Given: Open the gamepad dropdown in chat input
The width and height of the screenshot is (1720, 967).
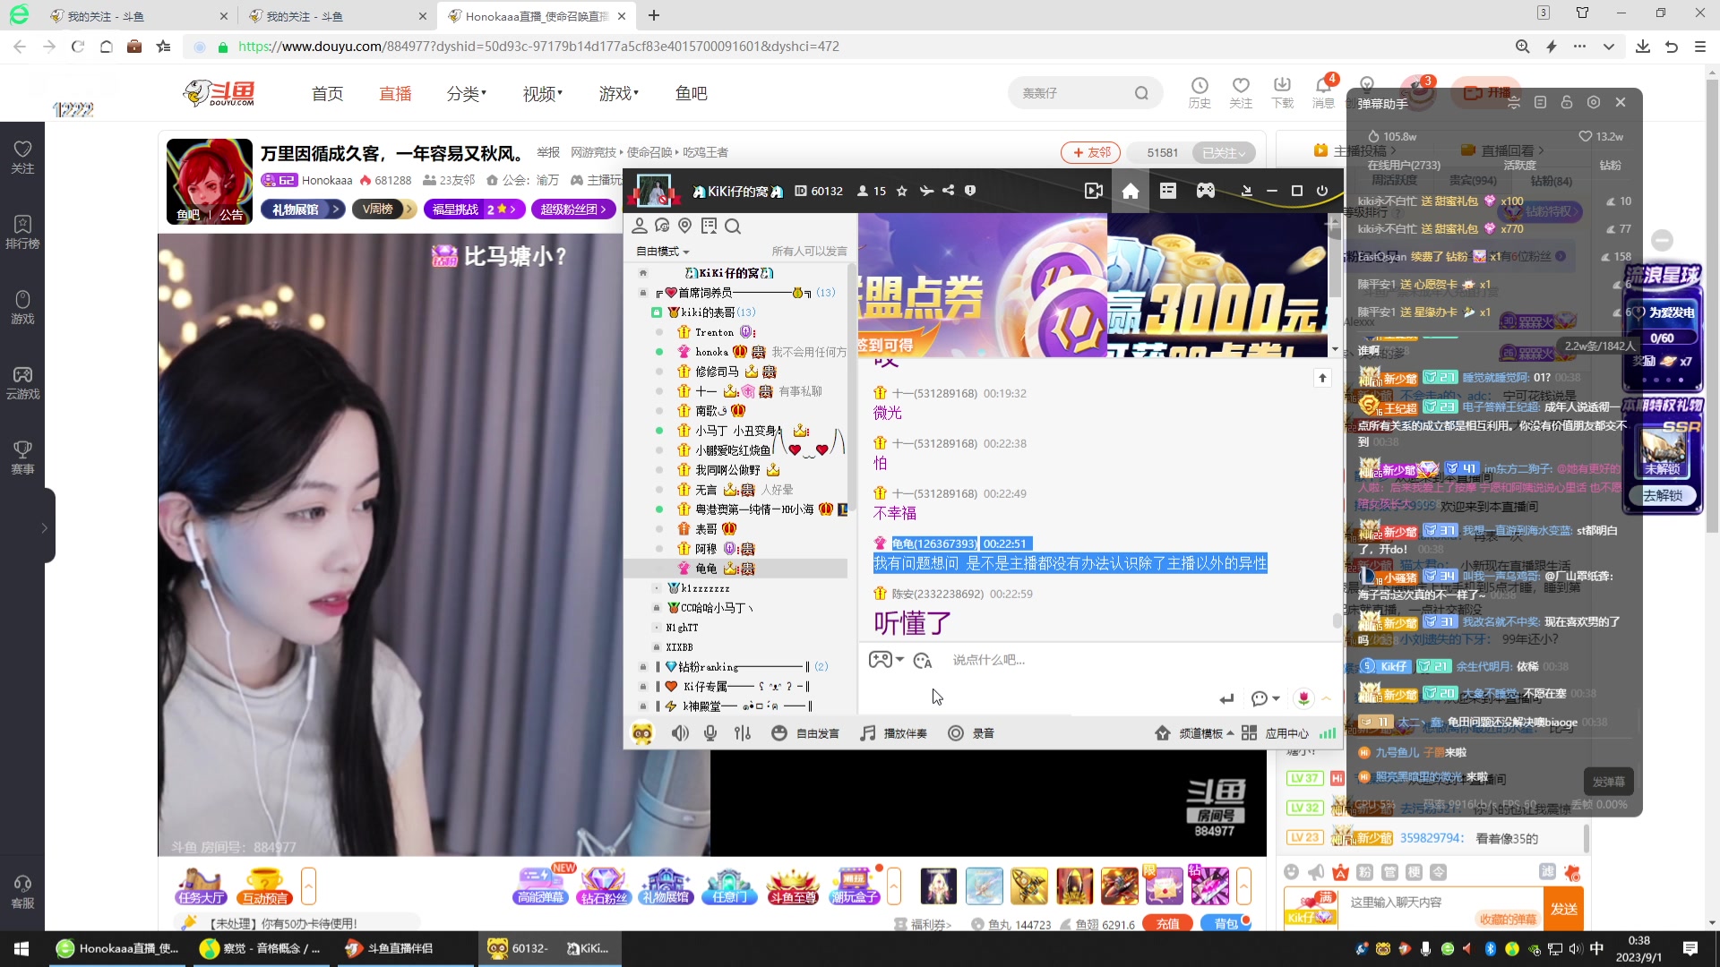Looking at the screenshot, I should click(x=886, y=660).
